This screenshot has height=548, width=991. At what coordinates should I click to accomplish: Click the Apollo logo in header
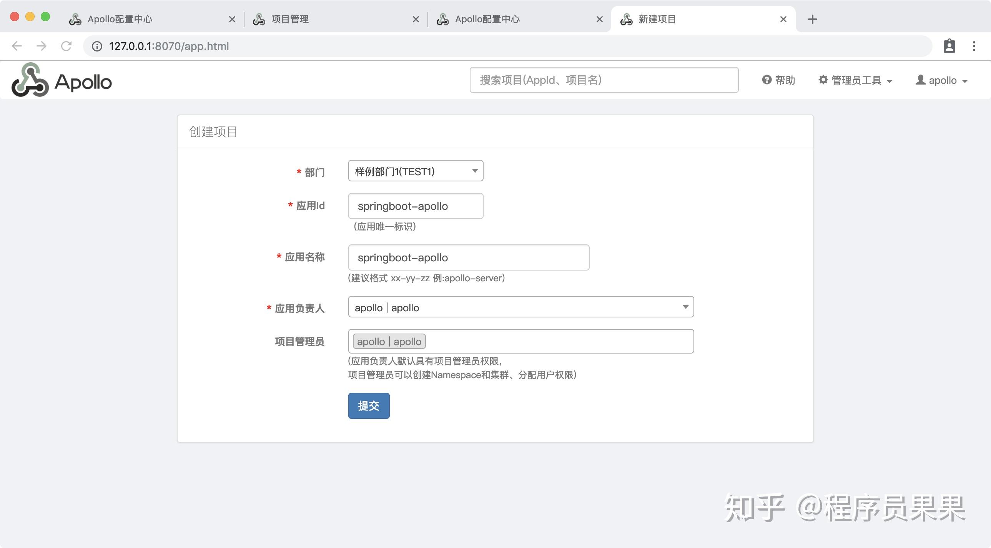coord(62,80)
